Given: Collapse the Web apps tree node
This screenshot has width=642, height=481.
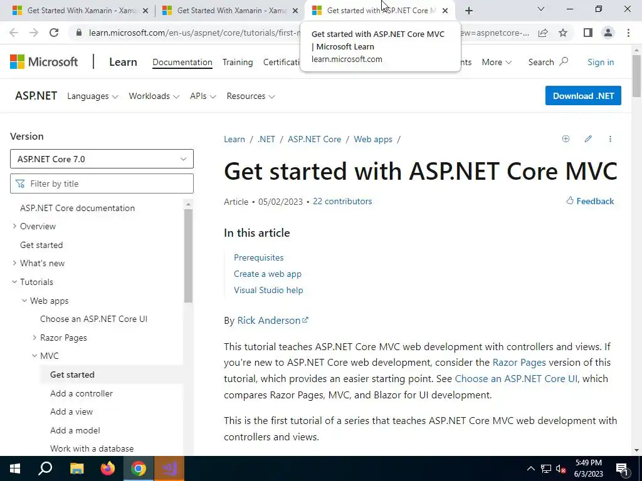Looking at the screenshot, I should tap(24, 301).
